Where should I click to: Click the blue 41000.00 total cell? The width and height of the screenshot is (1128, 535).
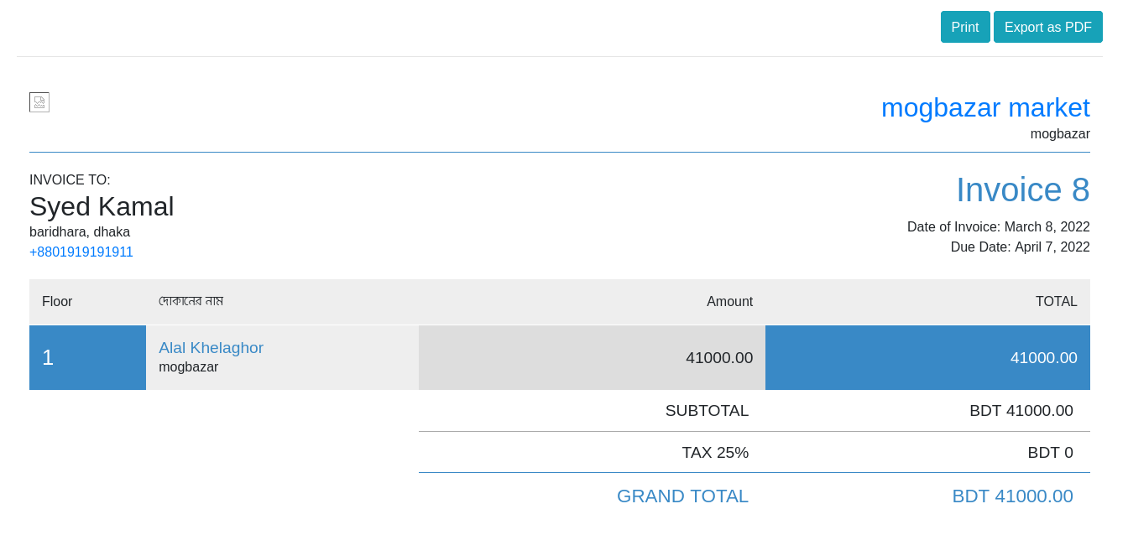[927, 357]
